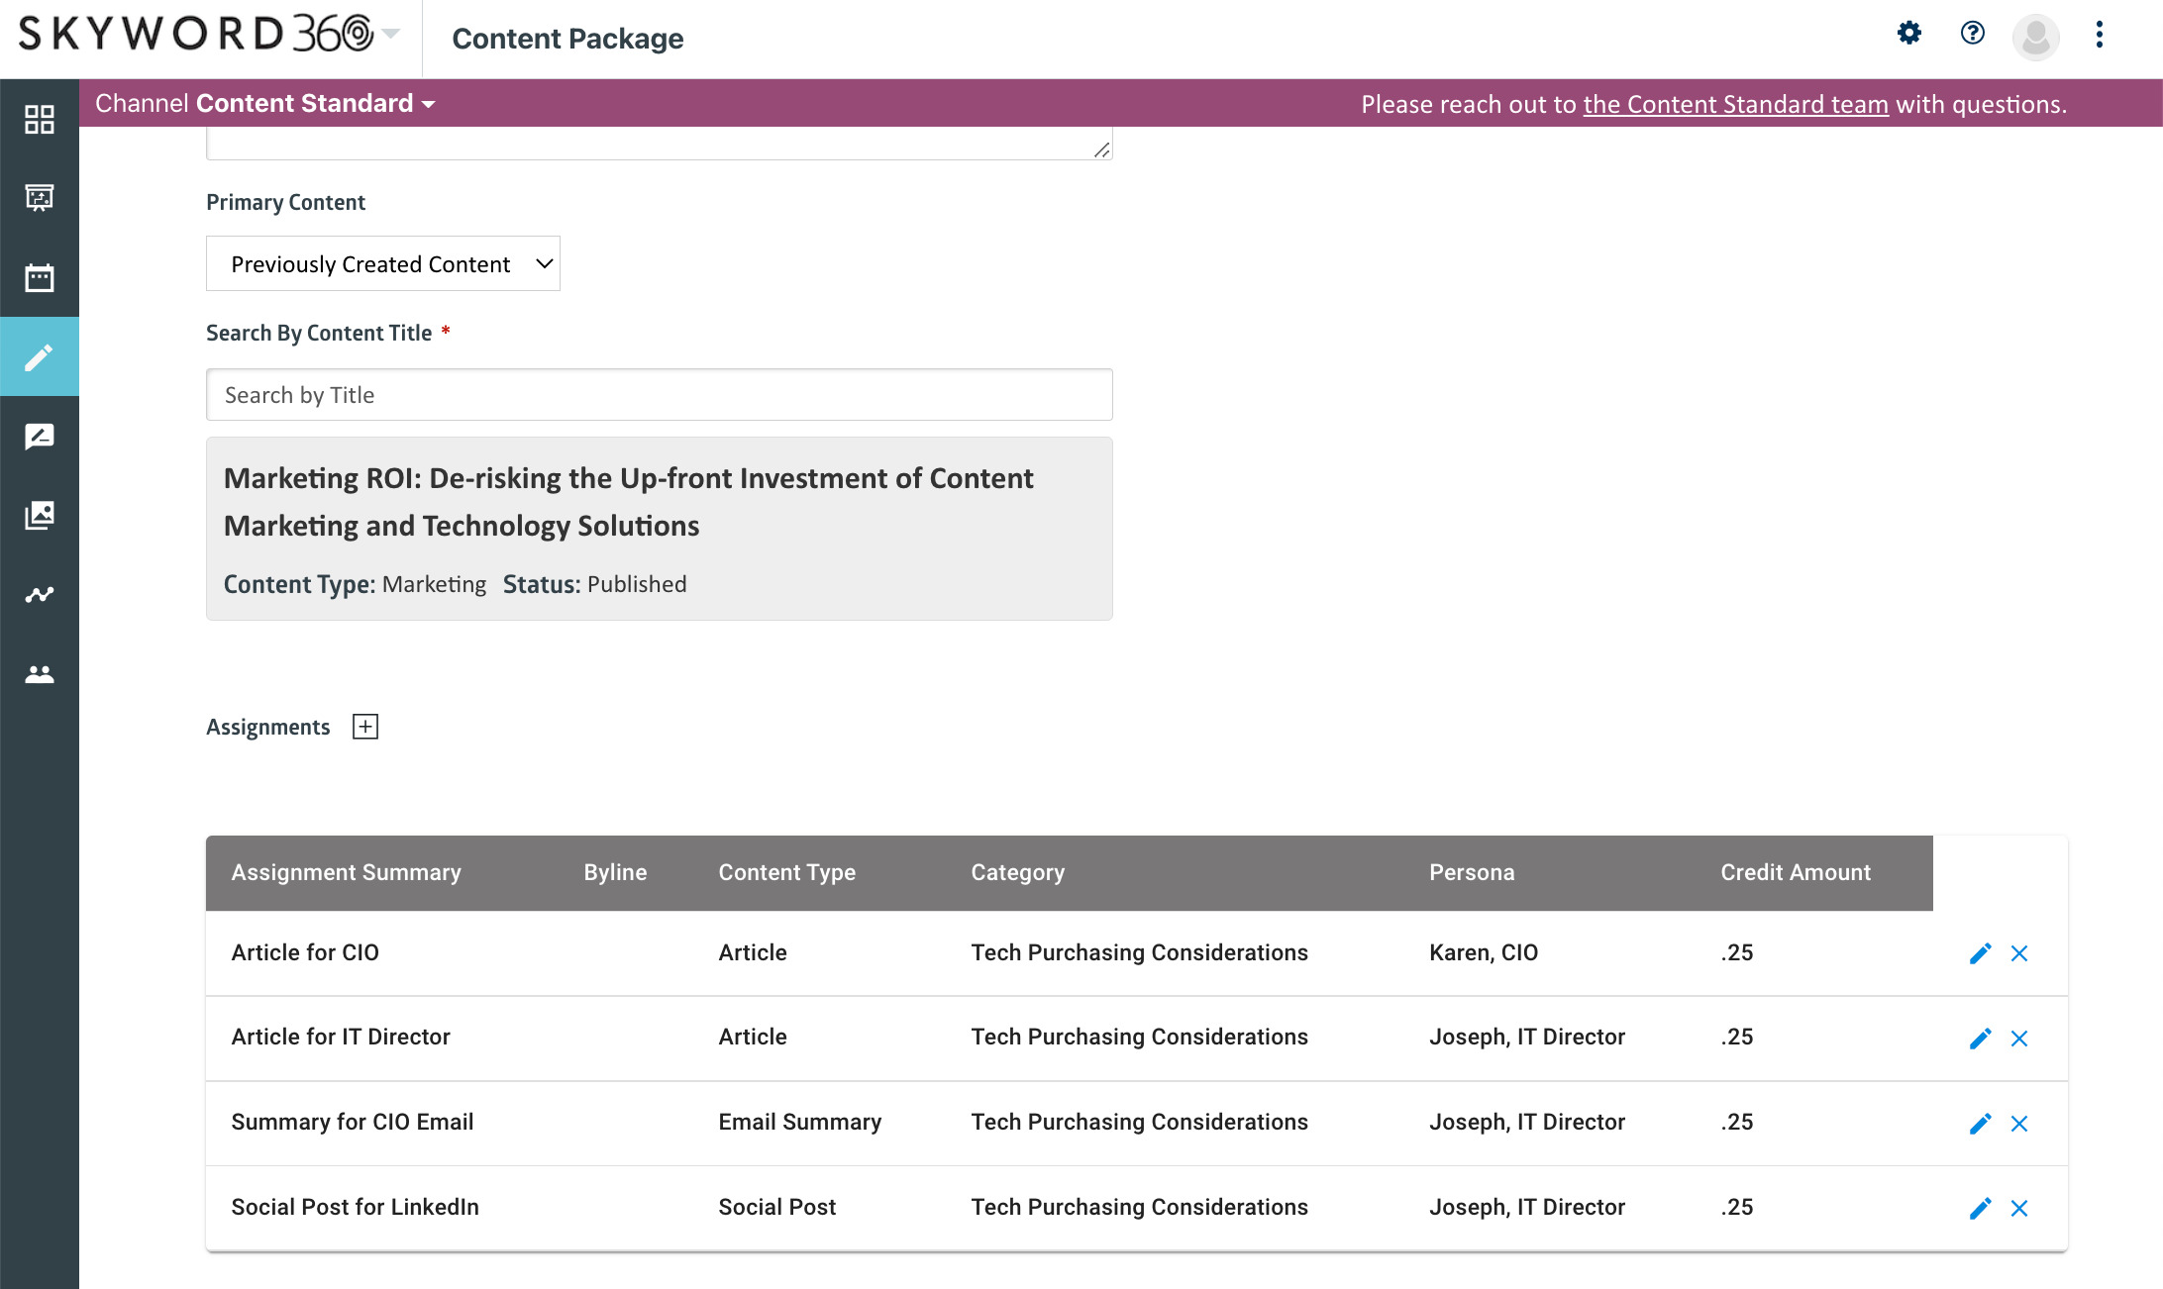Image resolution: width=2163 pixels, height=1289 pixels.
Task: Click the Persona column header
Action: pyautogui.click(x=1472, y=872)
